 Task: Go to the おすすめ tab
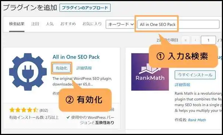(68, 24)
